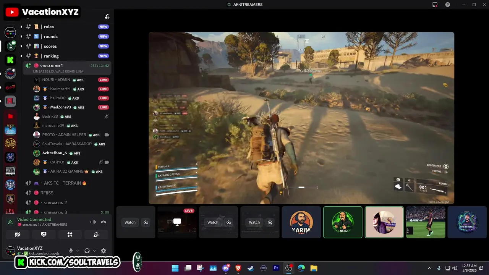489x275 pixels.
Task: Click LIVE badge beside Karimsarfr1
Action: tap(104, 89)
